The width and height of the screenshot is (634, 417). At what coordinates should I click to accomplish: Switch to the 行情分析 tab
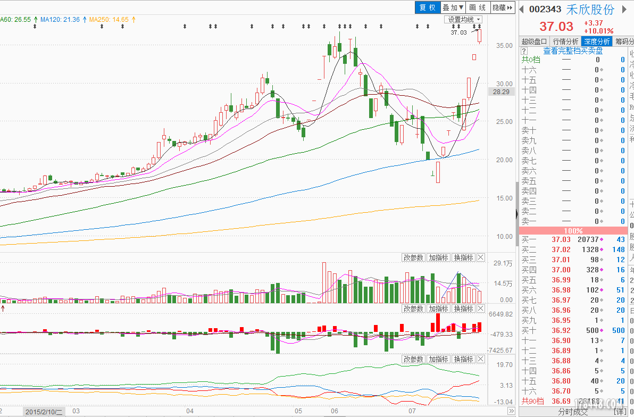565,41
